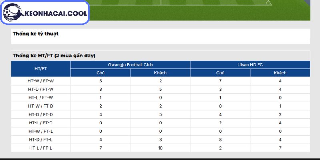The width and height of the screenshot is (320, 160).
Task: Select the HT-W / FT-D row label
Action: click(41, 106)
